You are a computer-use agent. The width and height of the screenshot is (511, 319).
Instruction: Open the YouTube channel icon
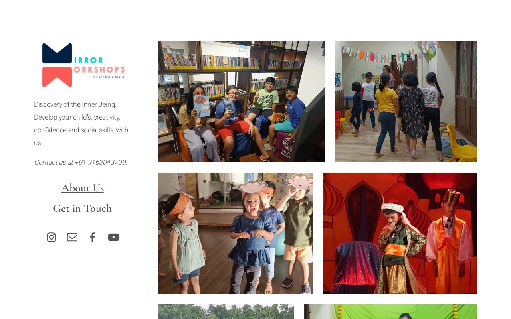[113, 237]
